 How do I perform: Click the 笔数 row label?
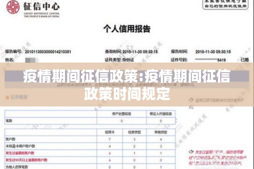(x=9, y=121)
